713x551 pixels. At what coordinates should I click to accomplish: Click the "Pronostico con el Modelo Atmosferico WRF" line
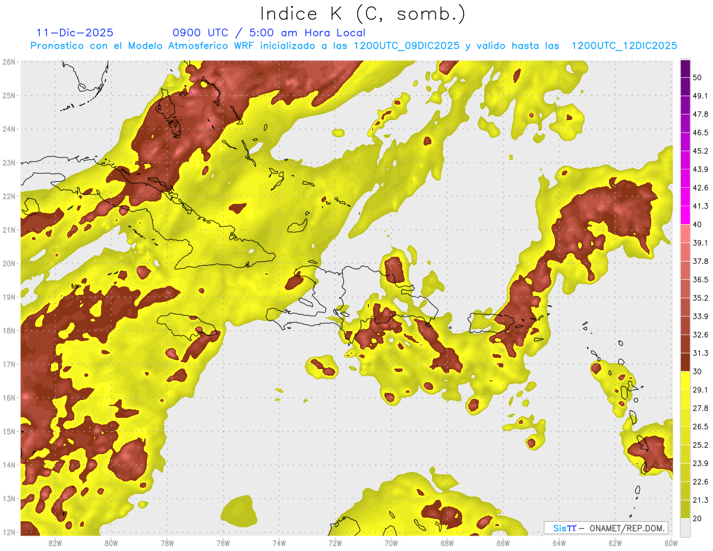[x=354, y=46]
